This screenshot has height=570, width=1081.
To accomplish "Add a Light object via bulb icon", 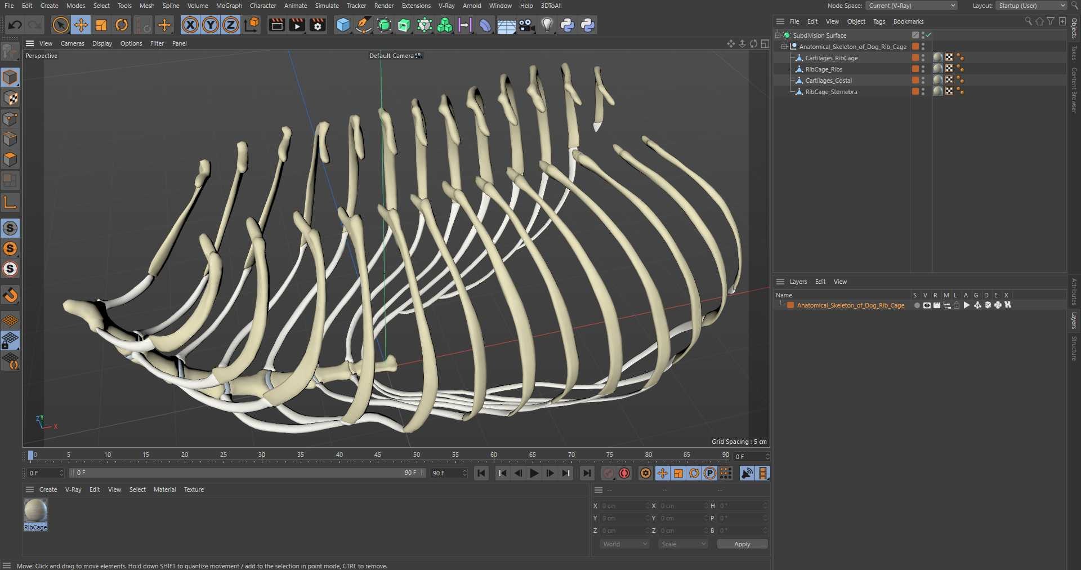I will pyautogui.click(x=547, y=25).
